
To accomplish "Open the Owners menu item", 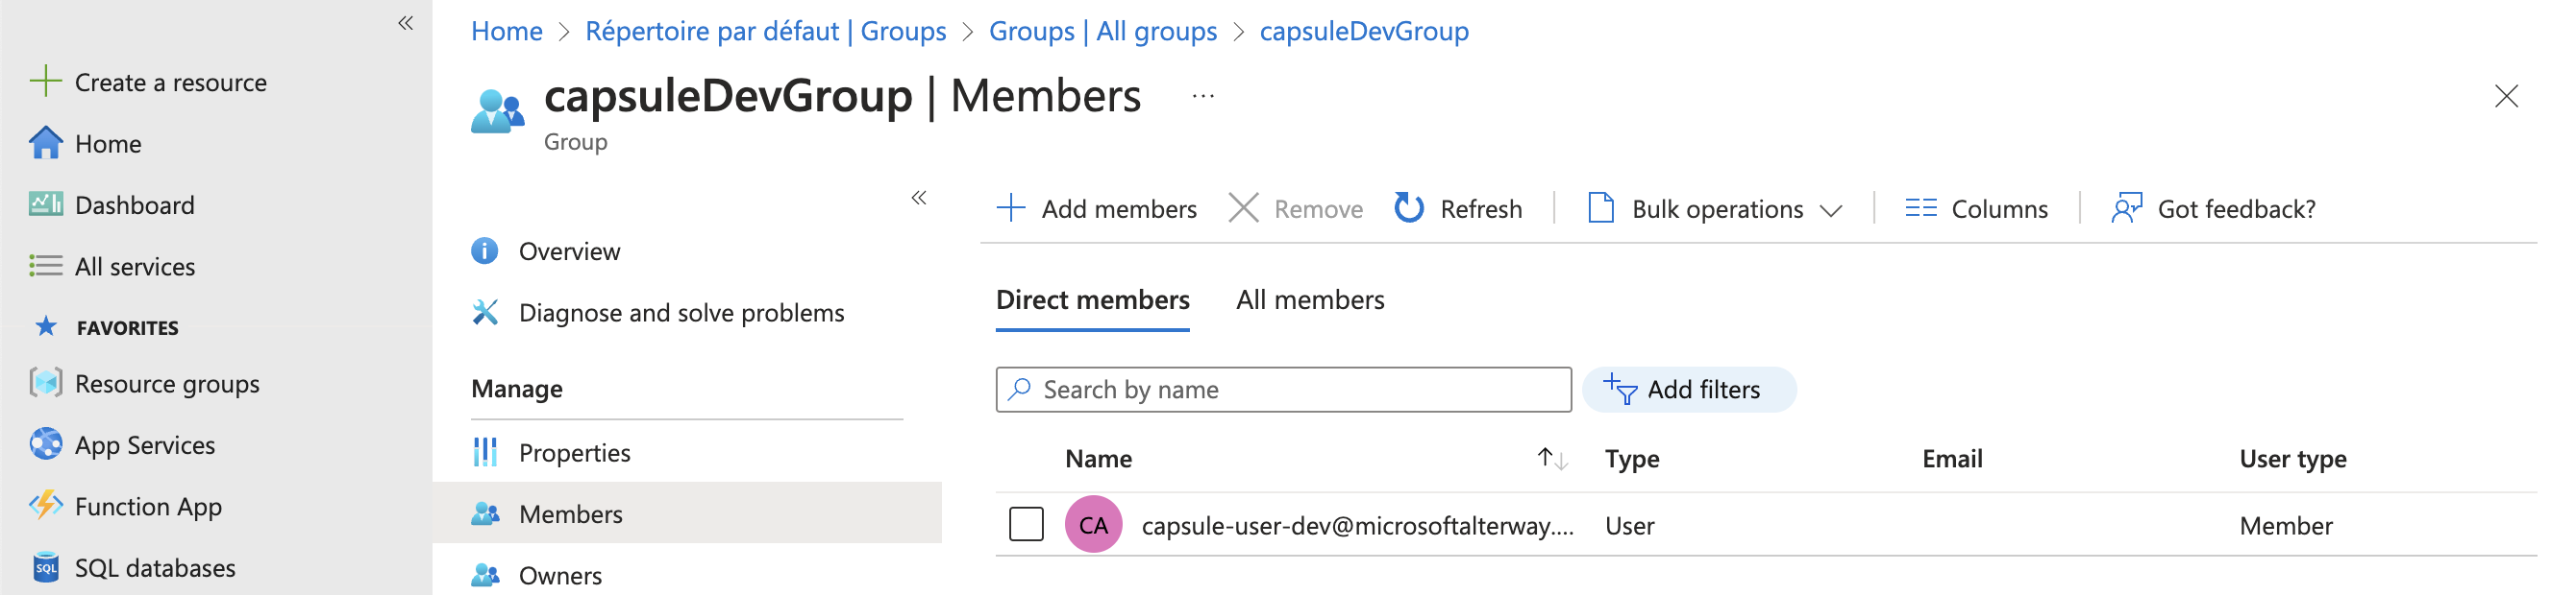I will [x=560, y=575].
